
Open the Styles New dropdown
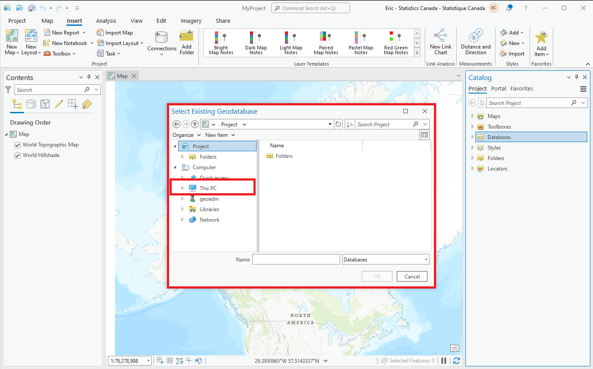(512, 43)
